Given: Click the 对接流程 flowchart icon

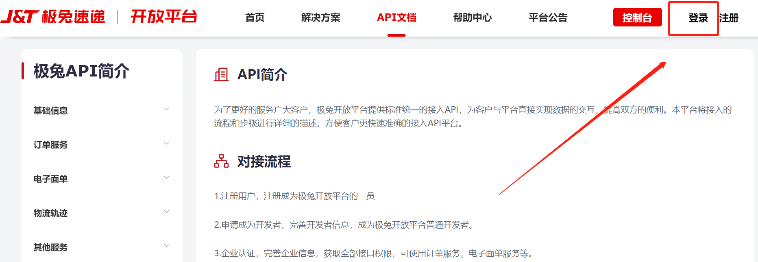Looking at the screenshot, I should (x=221, y=161).
